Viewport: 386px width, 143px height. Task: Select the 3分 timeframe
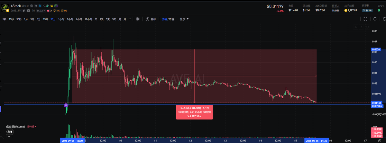[x=32, y=19]
